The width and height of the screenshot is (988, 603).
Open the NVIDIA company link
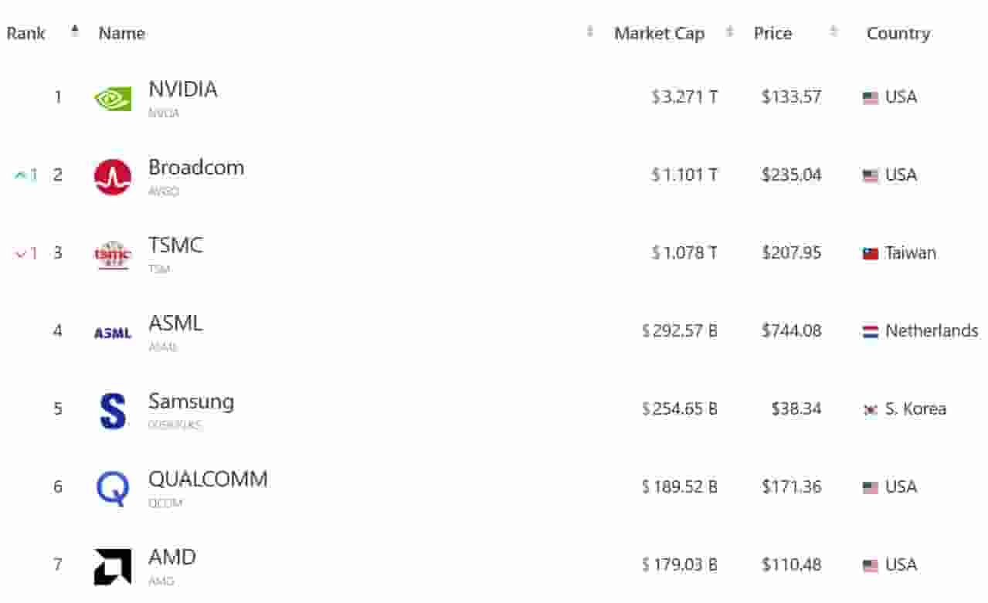pyautogui.click(x=182, y=90)
